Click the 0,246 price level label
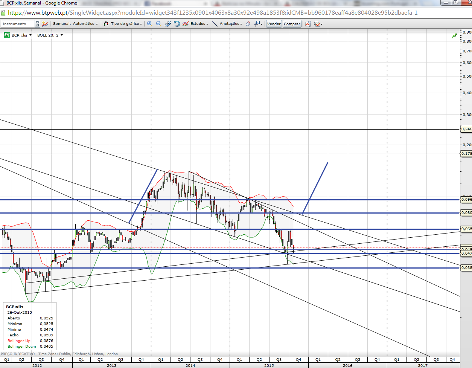This screenshot has height=368, width=472. [466, 129]
